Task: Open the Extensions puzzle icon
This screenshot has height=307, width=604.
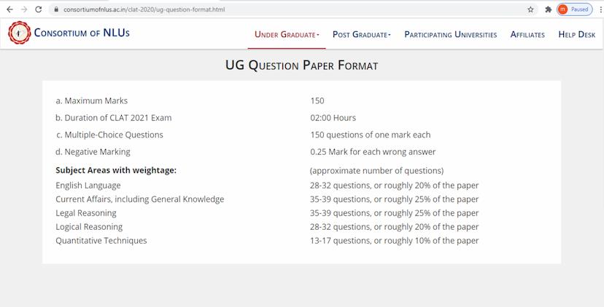Action: 549,9
